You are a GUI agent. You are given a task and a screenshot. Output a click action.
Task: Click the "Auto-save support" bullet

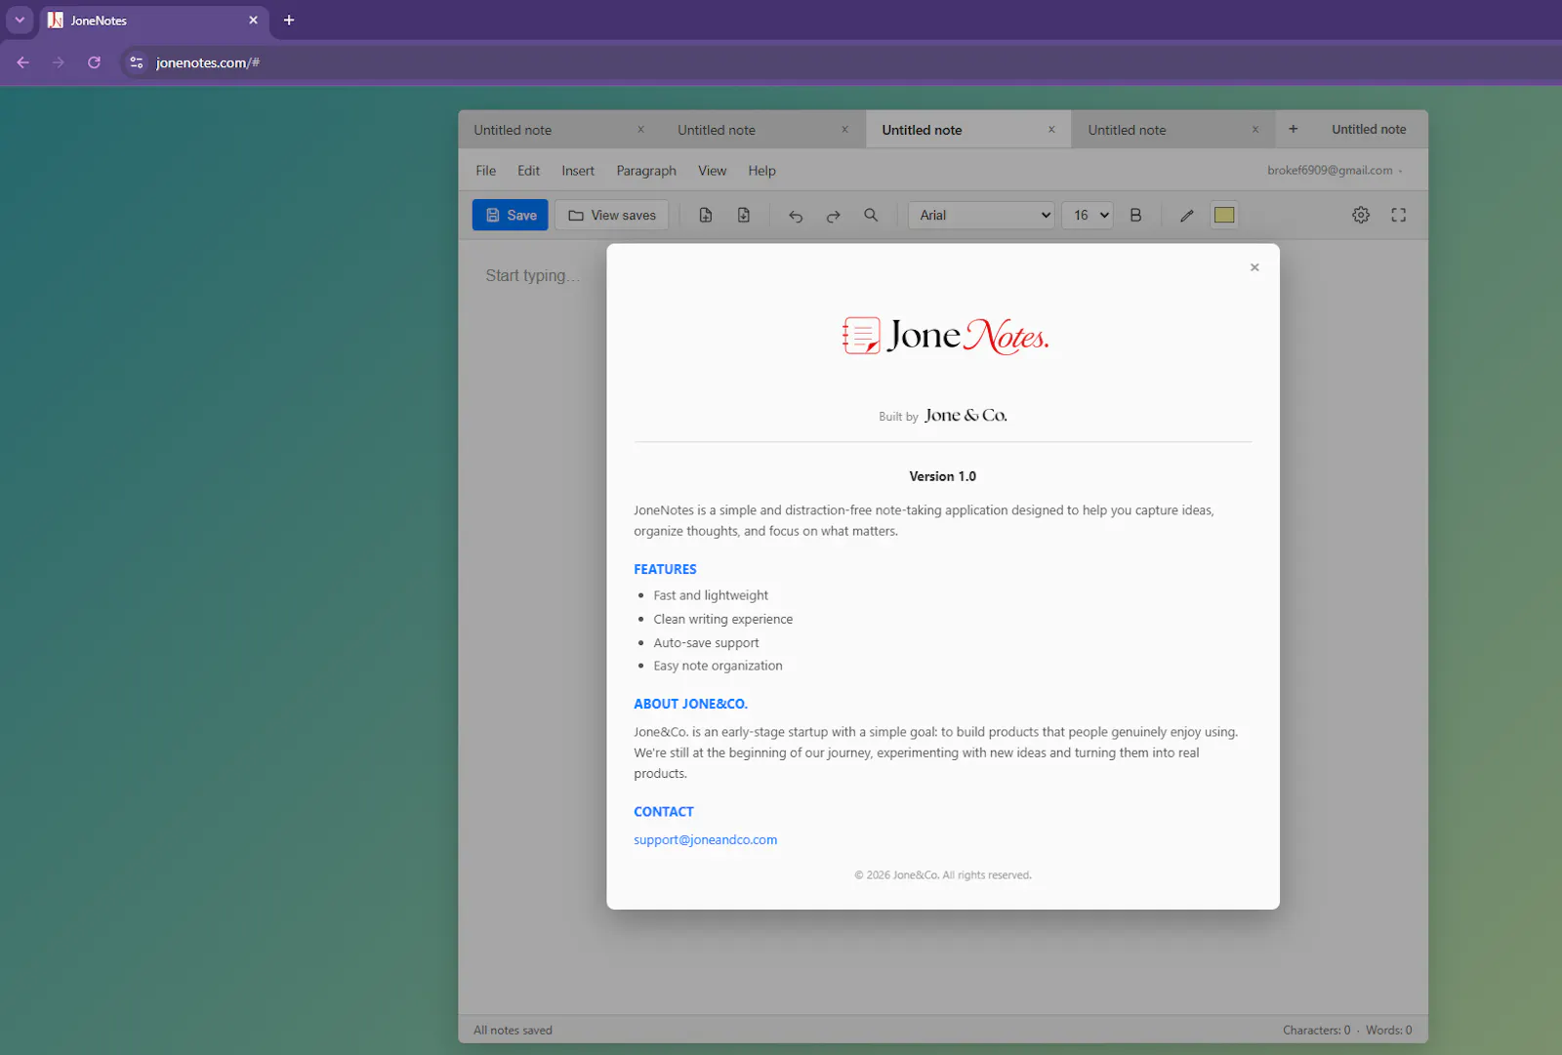(706, 643)
